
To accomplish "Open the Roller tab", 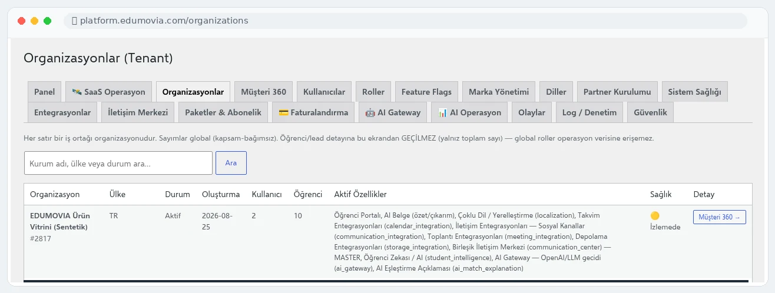I will pos(373,92).
